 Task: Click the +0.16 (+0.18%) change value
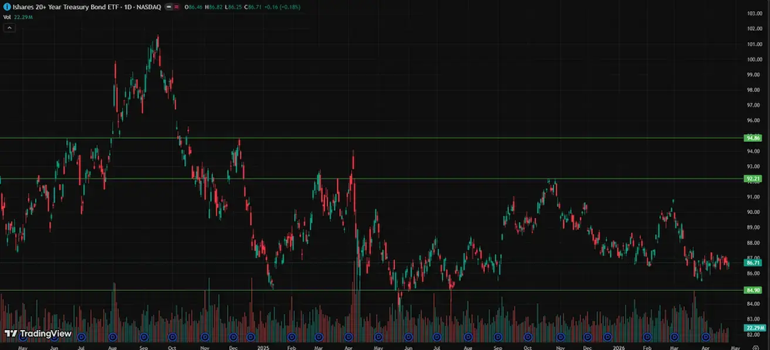pos(280,7)
